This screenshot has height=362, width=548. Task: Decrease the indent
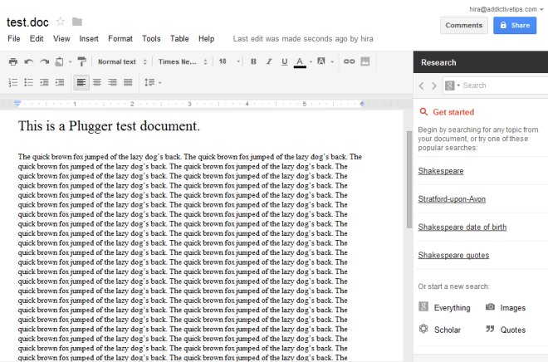(x=44, y=82)
